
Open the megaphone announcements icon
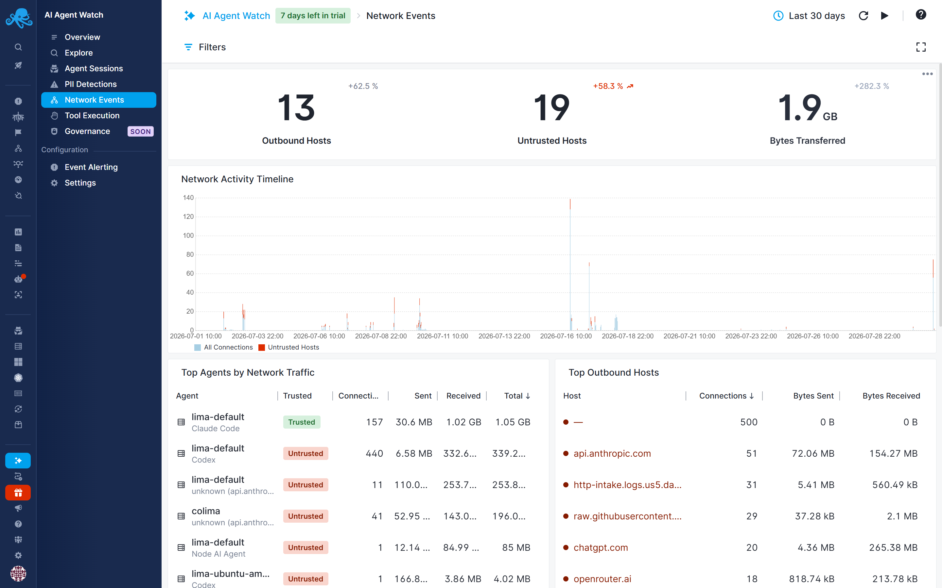point(18,508)
